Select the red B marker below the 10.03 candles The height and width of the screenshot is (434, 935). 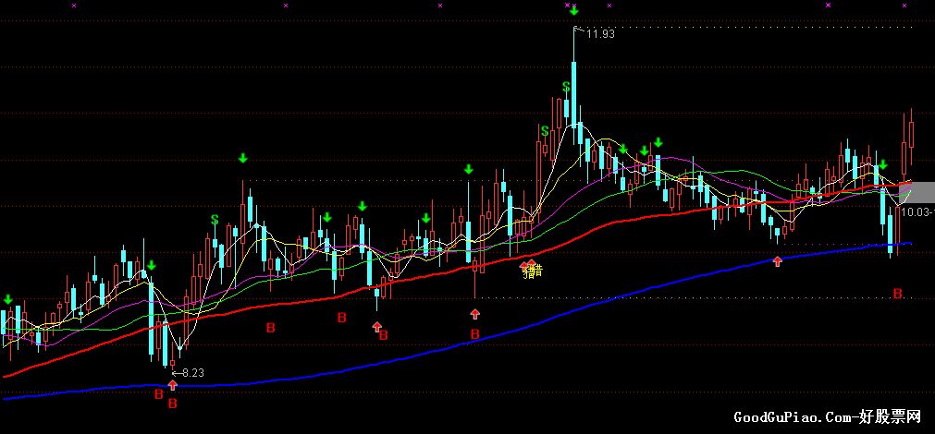(897, 293)
